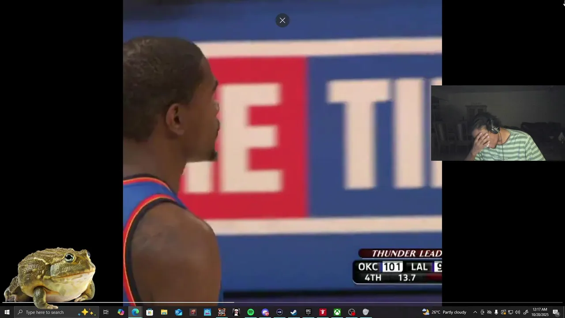This screenshot has width=565, height=318.
Task: Click the frog image overlay
Action: click(50, 277)
